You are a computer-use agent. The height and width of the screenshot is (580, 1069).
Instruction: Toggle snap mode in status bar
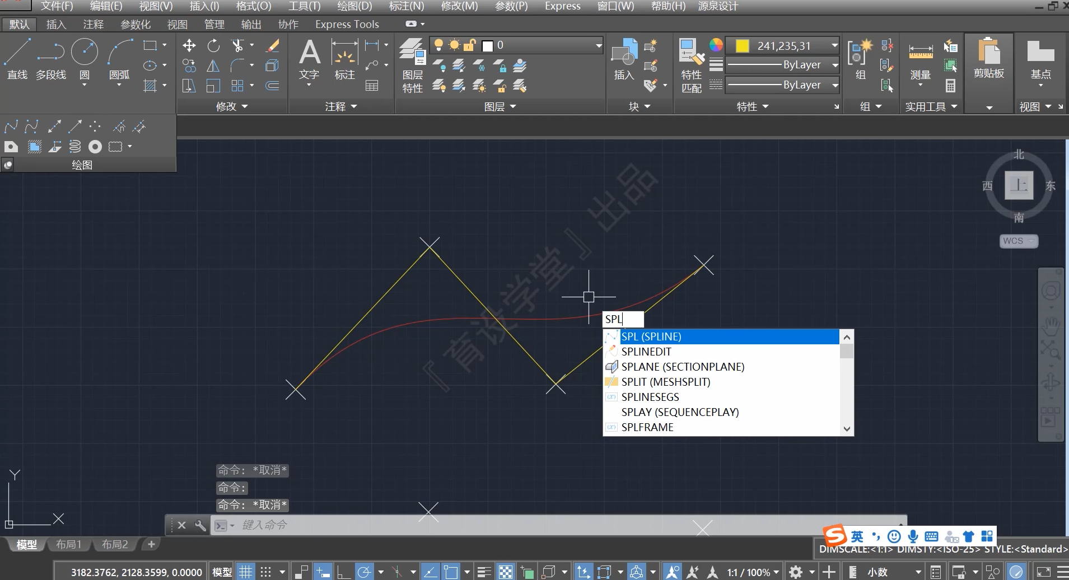[266, 572]
